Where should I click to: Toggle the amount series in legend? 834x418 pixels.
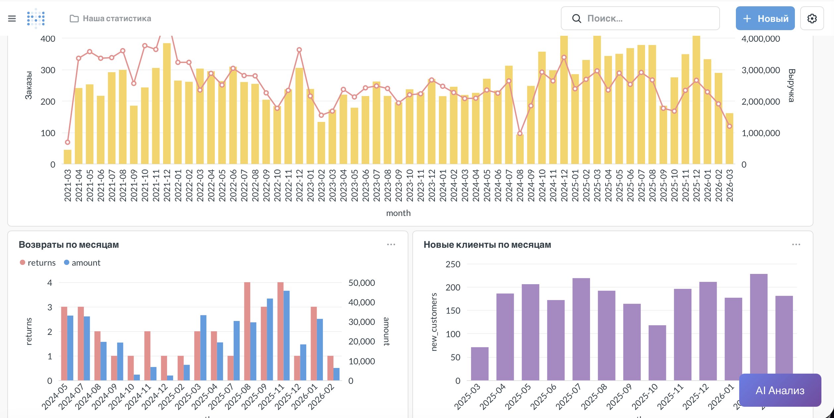pos(86,263)
